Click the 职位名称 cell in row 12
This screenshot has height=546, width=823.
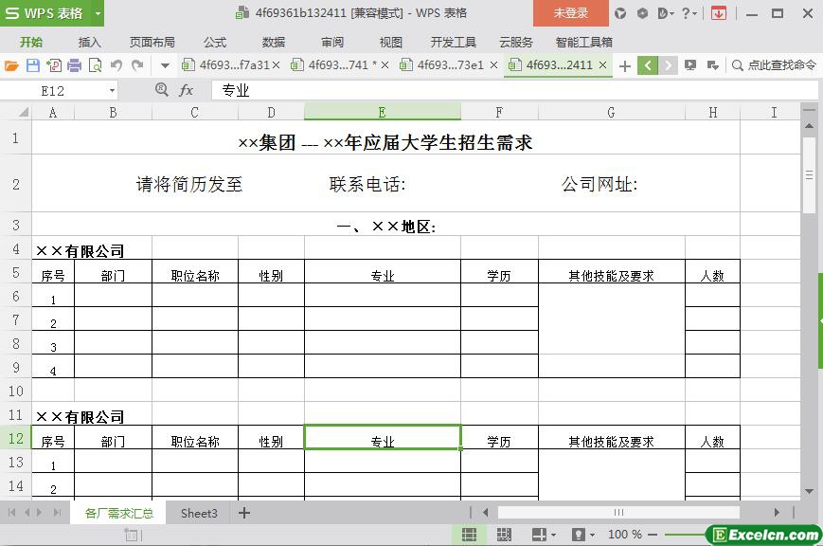point(195,437)
